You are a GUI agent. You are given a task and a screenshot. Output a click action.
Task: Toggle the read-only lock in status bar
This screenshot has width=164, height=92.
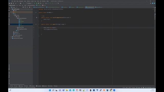141,88
